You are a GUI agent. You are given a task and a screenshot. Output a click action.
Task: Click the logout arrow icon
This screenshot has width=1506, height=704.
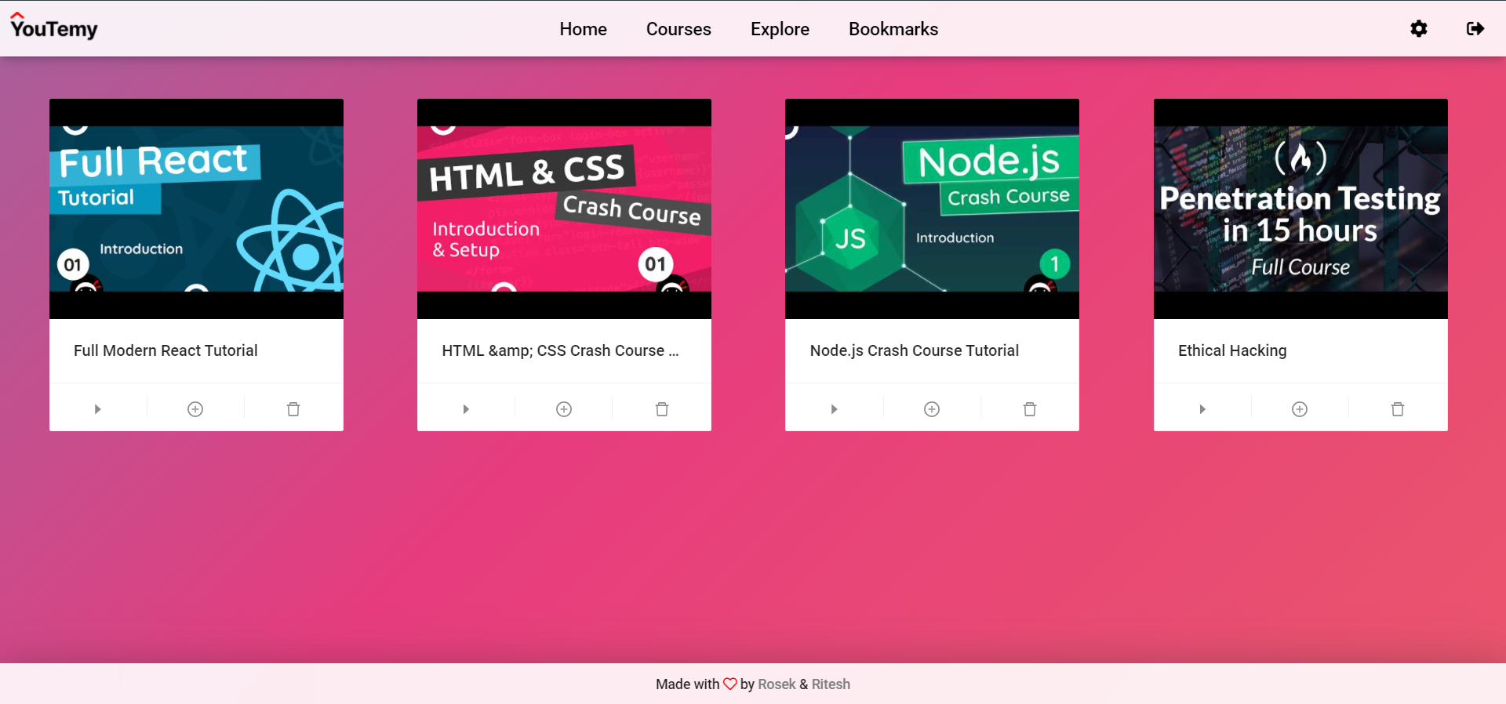coord(1475,29)
